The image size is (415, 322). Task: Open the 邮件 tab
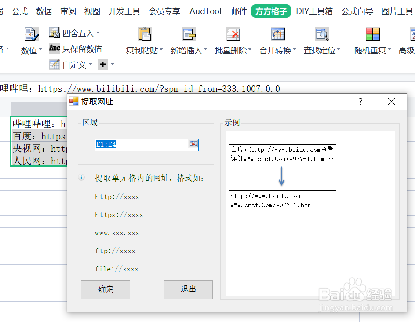tap(239, 11)
